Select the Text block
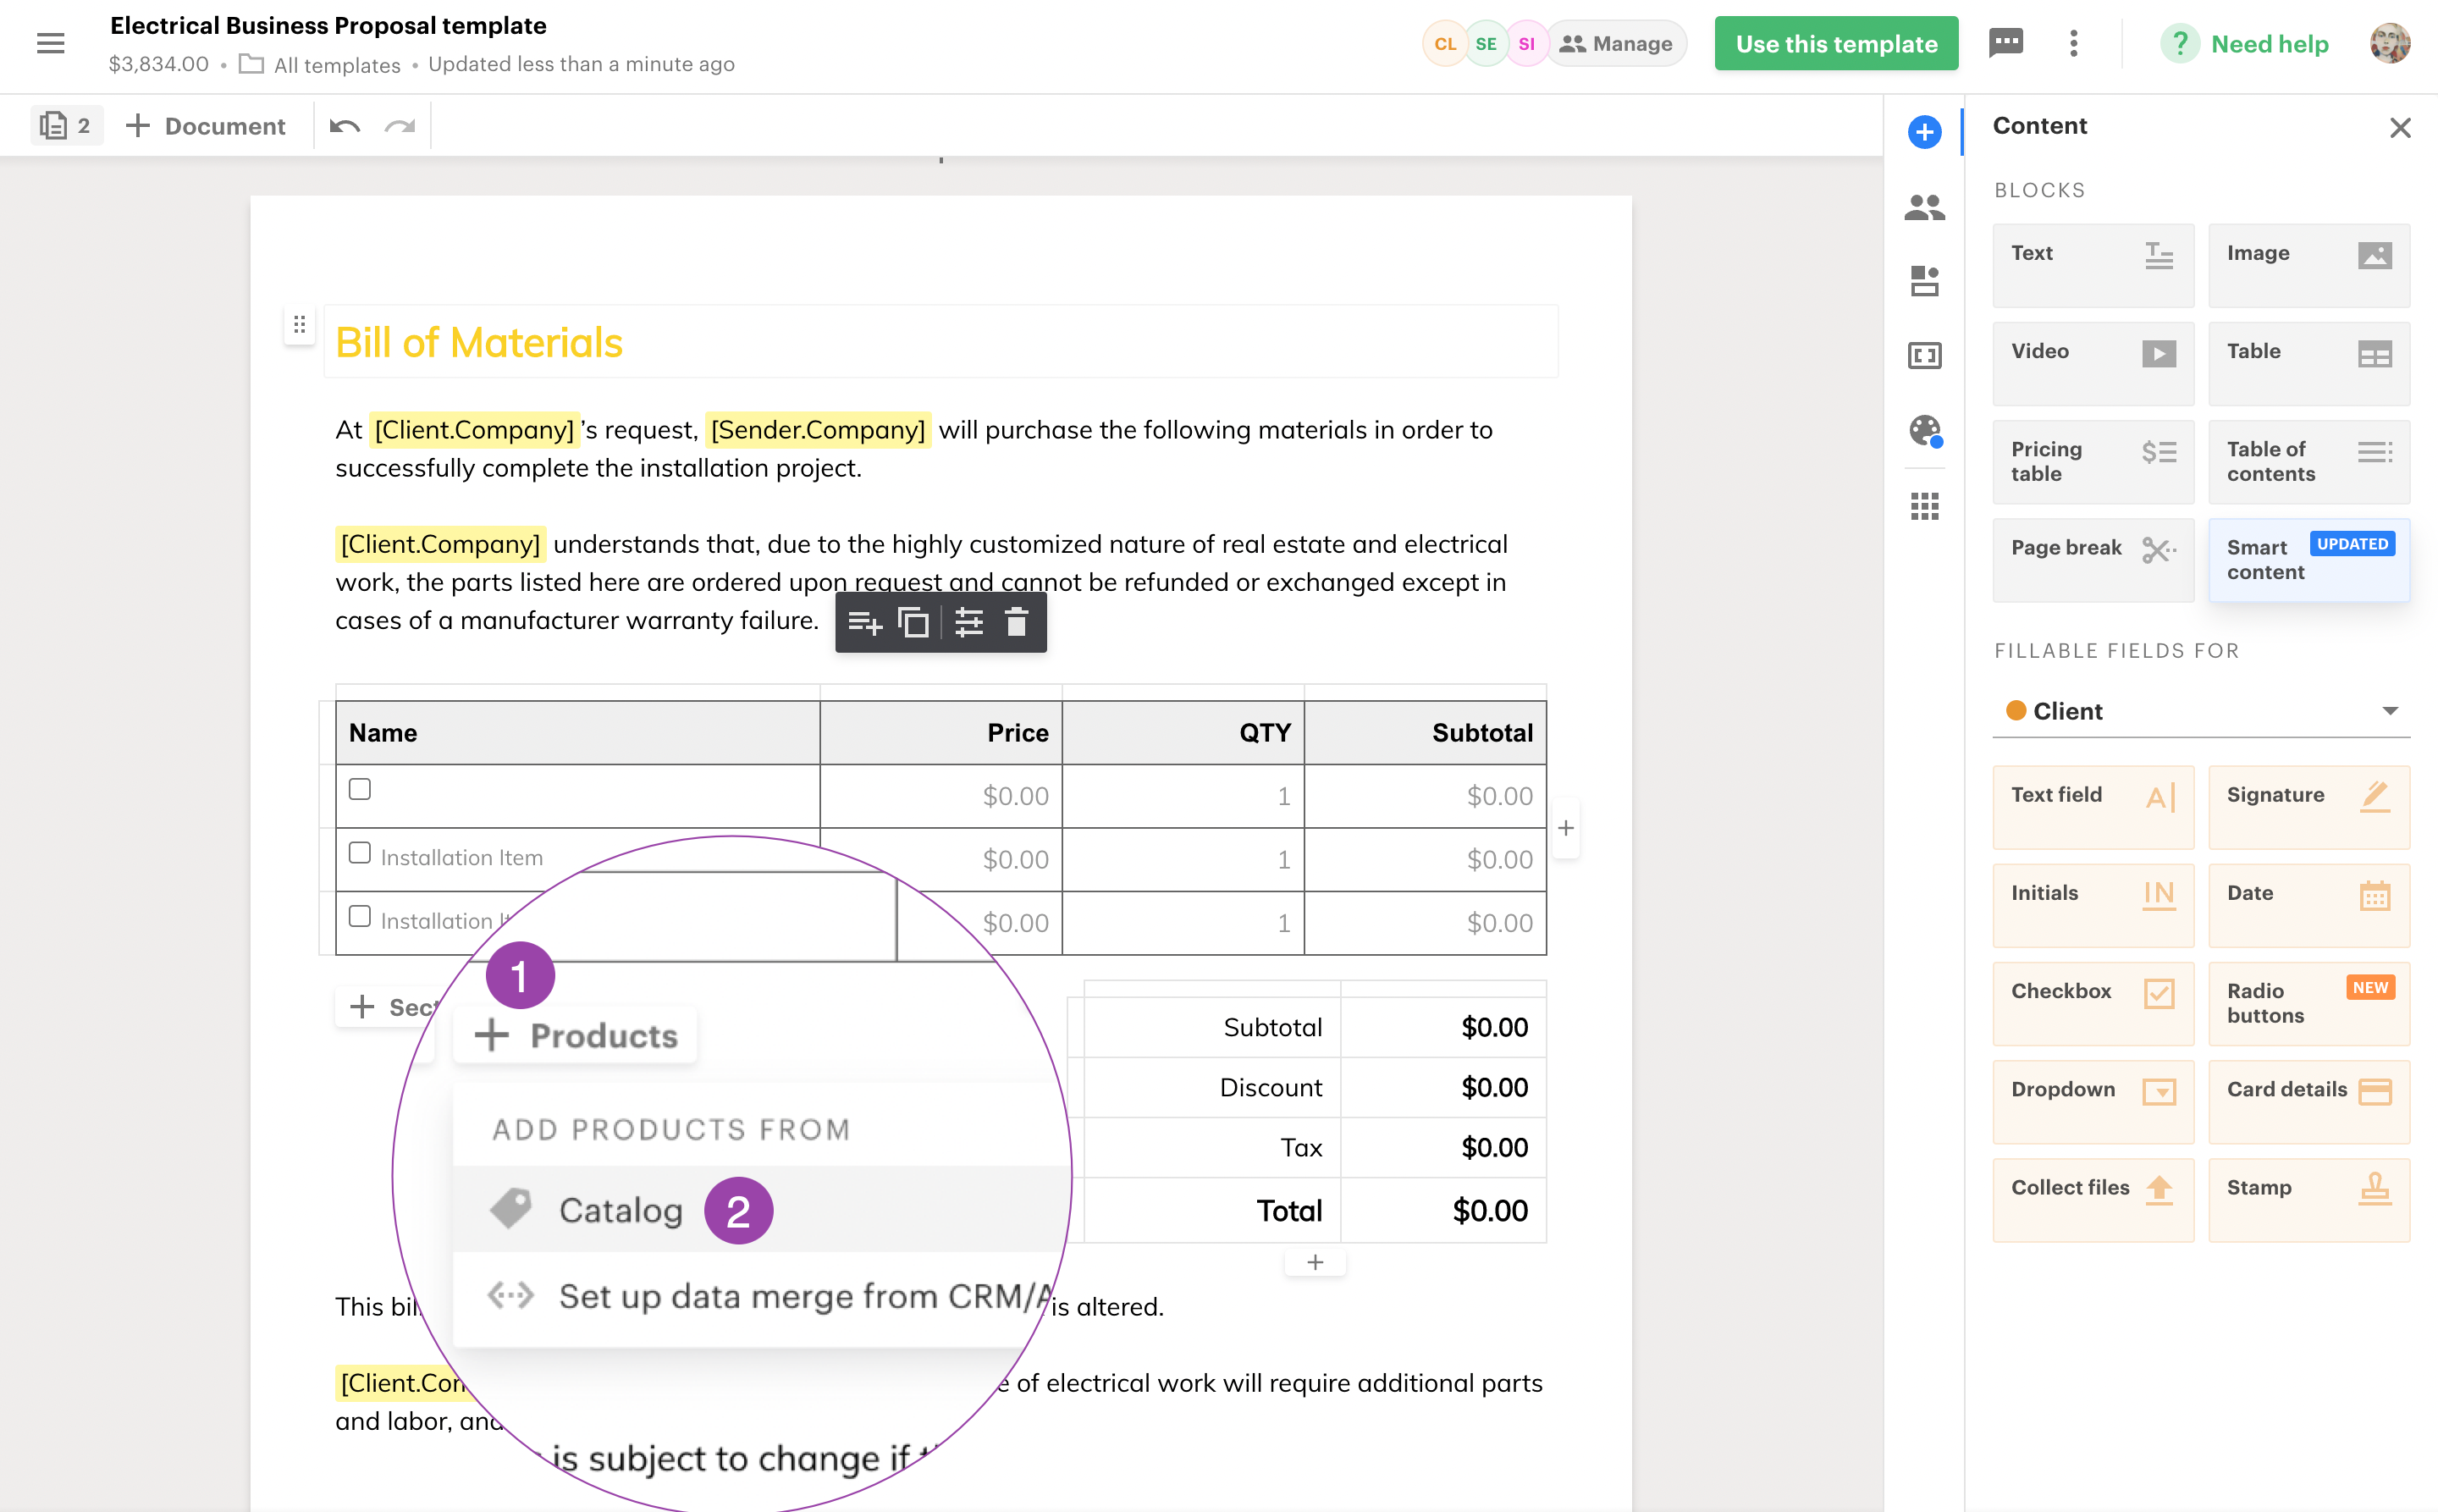2438x1512 pixels. click(x=2093, y=265)
